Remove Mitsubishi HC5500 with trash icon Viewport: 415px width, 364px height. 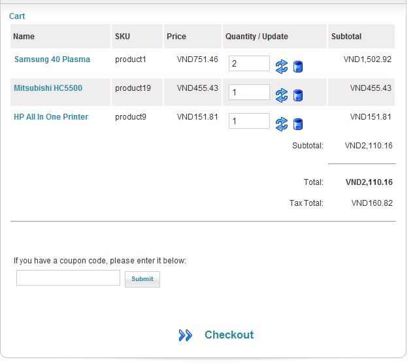tap(298, 95)
